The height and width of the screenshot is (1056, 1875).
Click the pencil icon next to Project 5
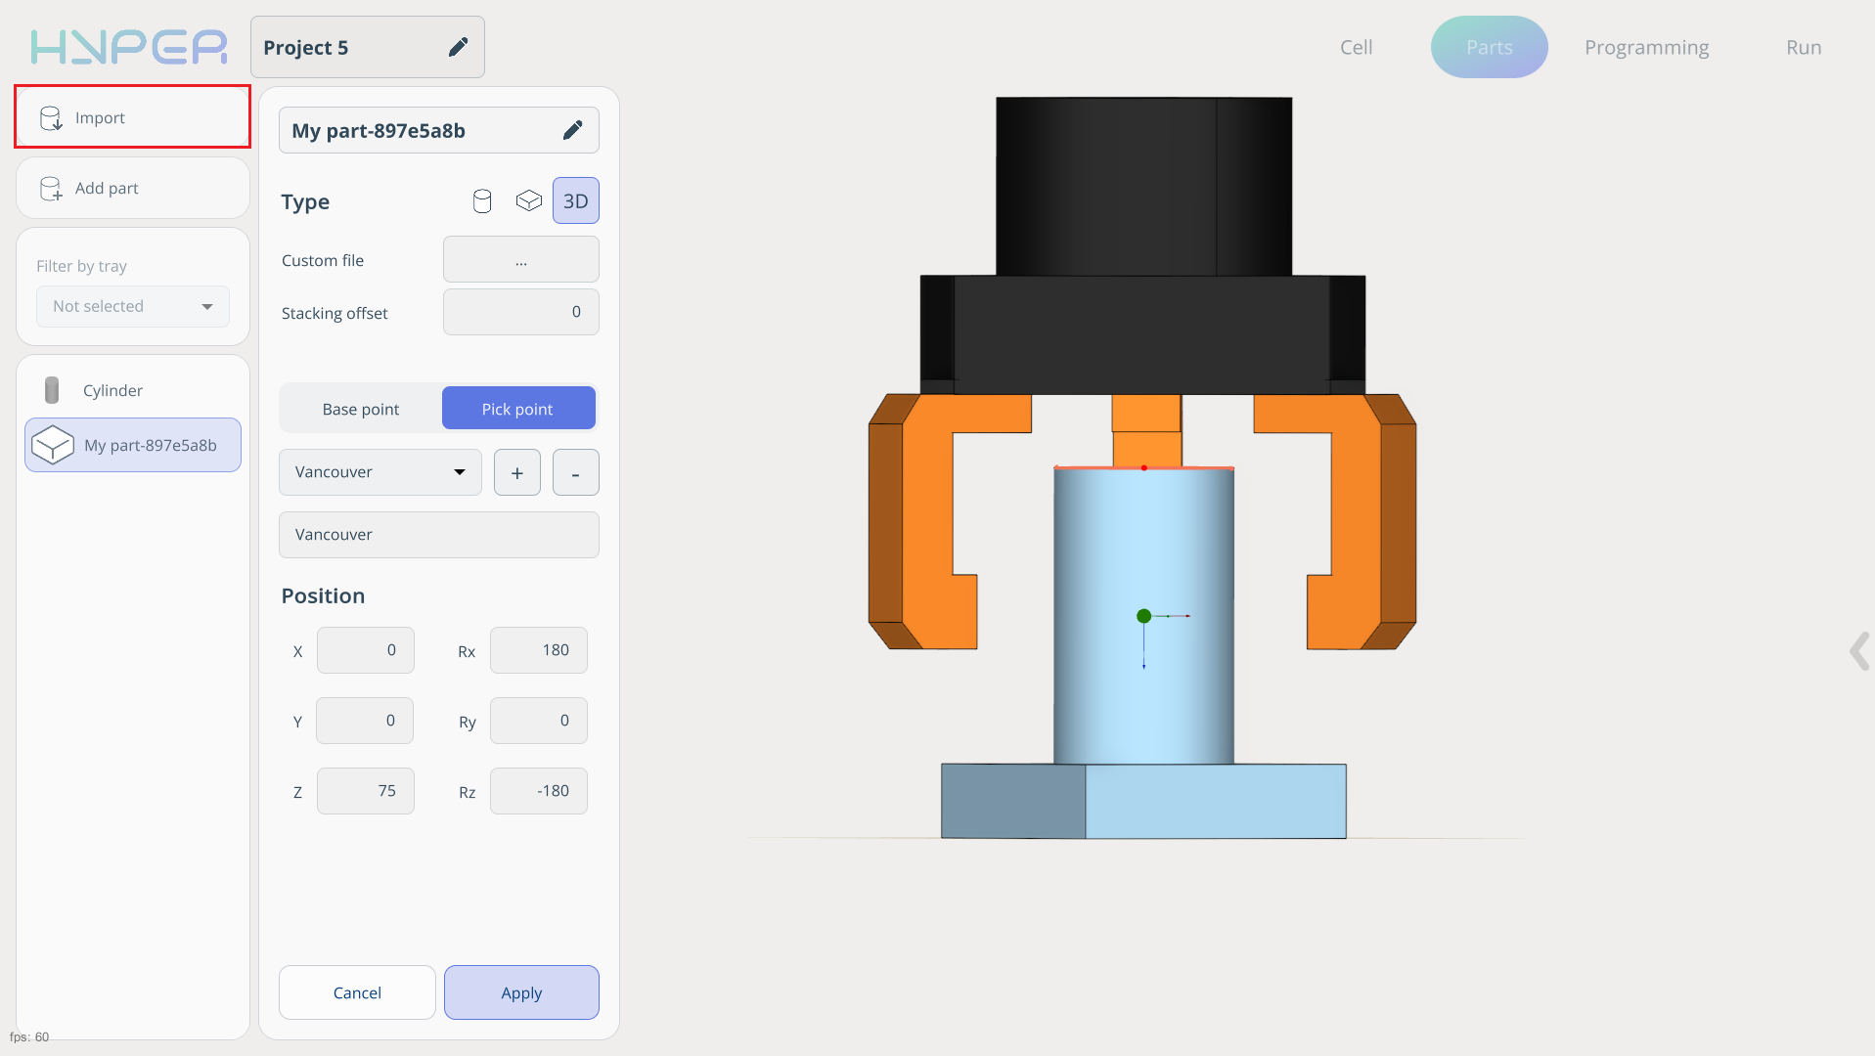pyautogui.click(x=458, y=47)
